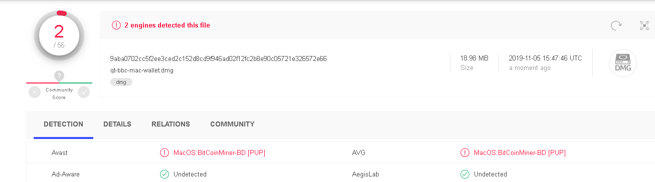Vote malicious with the X icon
655x182 pixels.
[x=35, y=92]
